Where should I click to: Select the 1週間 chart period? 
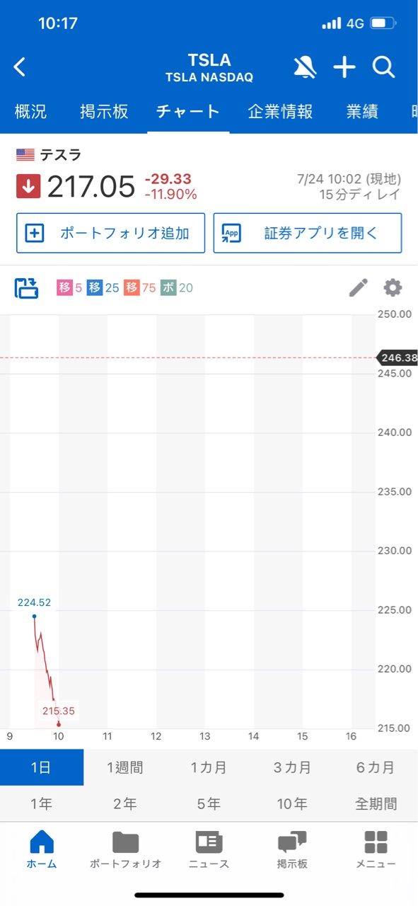(x=125, y=767)
